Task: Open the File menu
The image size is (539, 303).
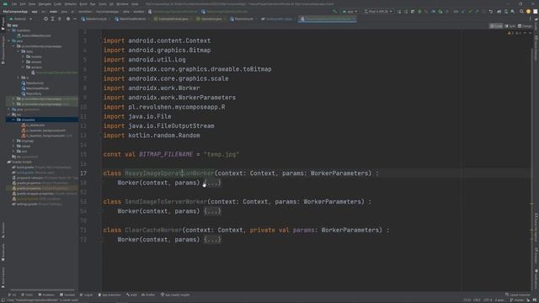Action: coord(14,4)
